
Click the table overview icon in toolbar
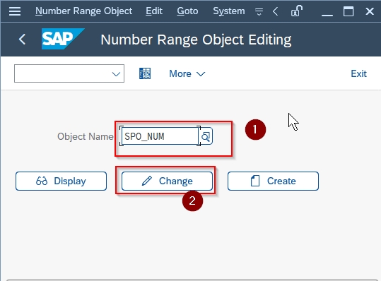pyautogui.click(x=145, y=73)
